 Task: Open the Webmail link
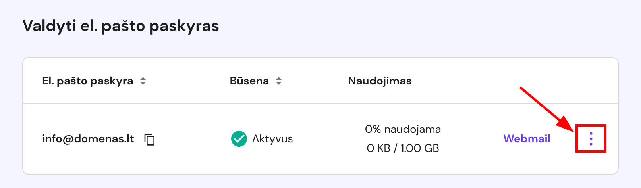tap(527, 138)
